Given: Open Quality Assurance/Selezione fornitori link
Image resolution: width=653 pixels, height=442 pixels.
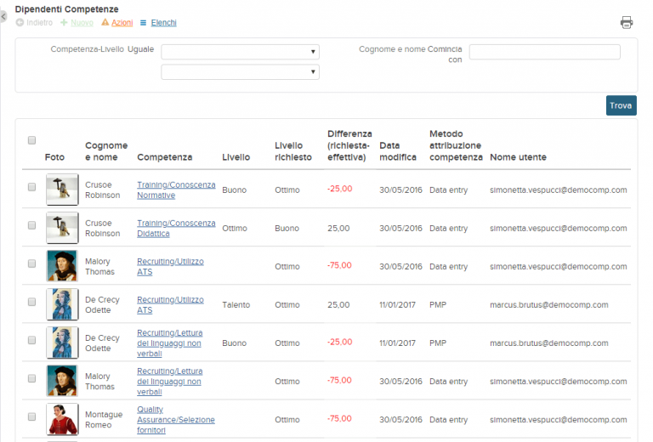Looking at the screenshot, I should 176,420.
